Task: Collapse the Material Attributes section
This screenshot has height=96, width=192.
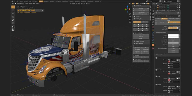Action: click(156, 33)
